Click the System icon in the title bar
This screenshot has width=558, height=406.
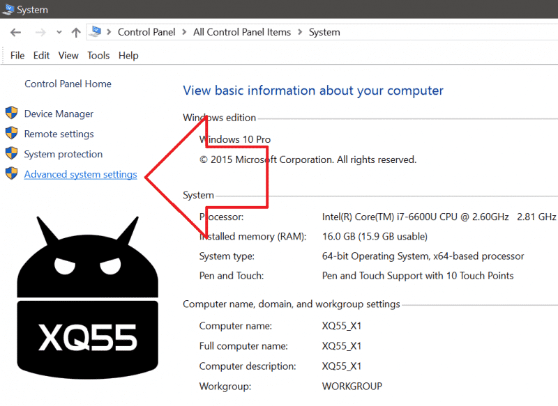coord(8,10)
